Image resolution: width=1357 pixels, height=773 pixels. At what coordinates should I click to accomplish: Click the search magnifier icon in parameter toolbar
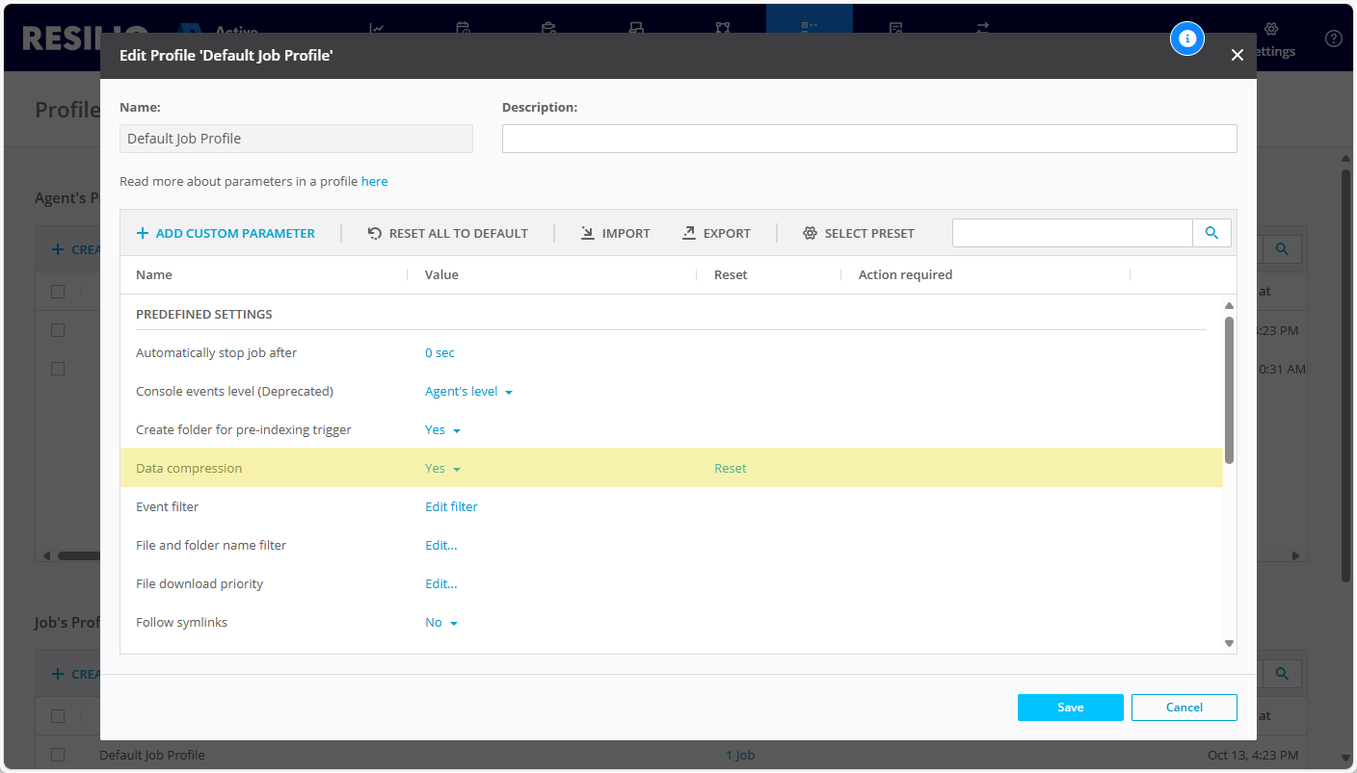tap(1211, 233)
